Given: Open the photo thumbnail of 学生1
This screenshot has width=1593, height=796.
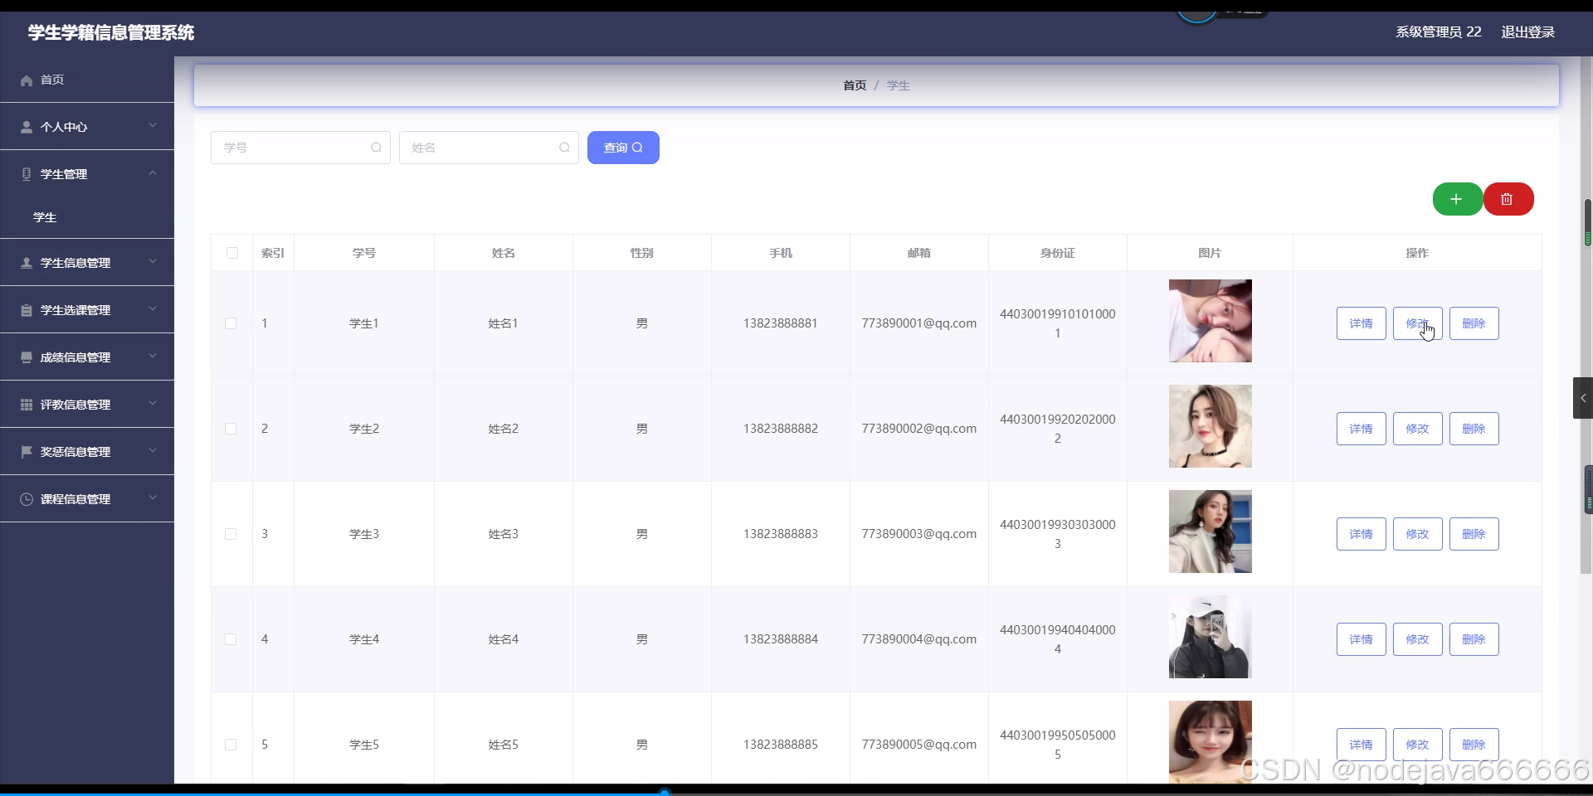Looking at the screenshot, I should [x=1210, y=321].
